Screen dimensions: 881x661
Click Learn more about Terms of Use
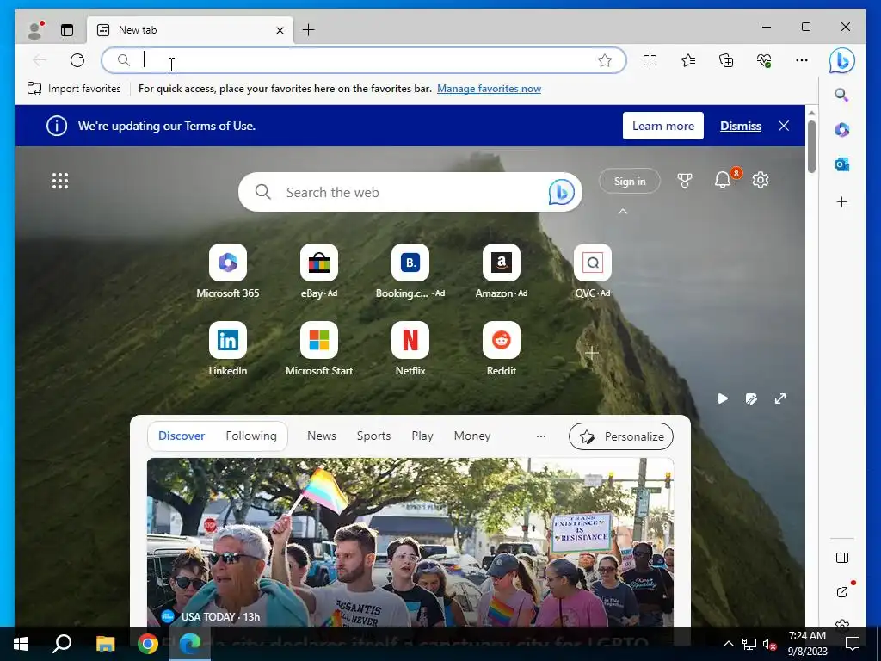pyautogui.click(x=663, y=126)
